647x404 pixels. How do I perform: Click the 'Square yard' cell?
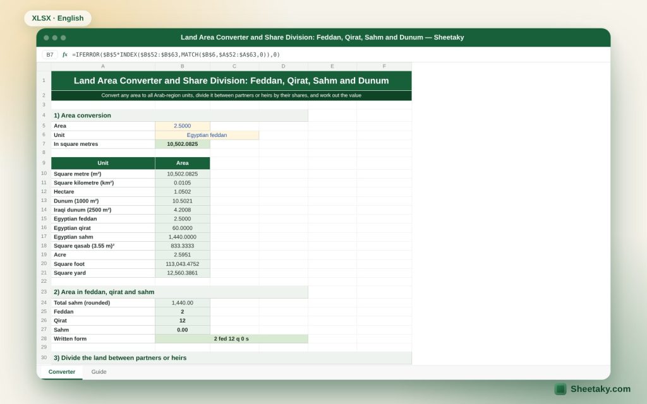click(x=103, y=273)
